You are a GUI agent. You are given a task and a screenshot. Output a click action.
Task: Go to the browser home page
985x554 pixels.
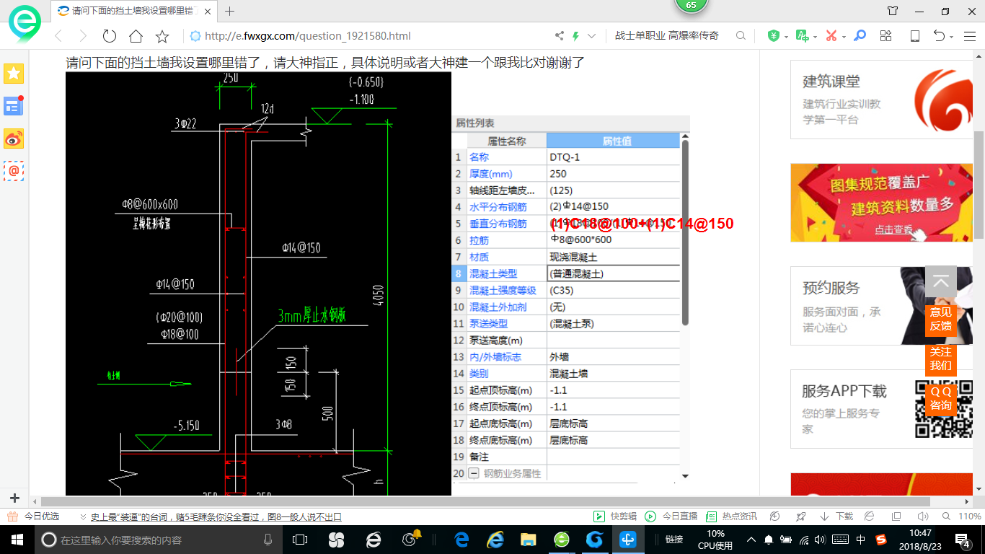(136, 36)
